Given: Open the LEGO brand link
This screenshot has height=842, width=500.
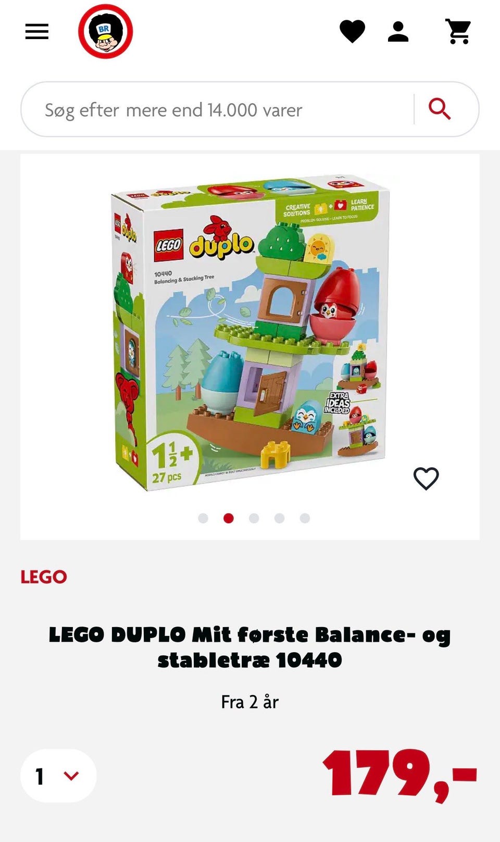Looking at the screenshot, I should pyautogui.click(x=44, y=576).
